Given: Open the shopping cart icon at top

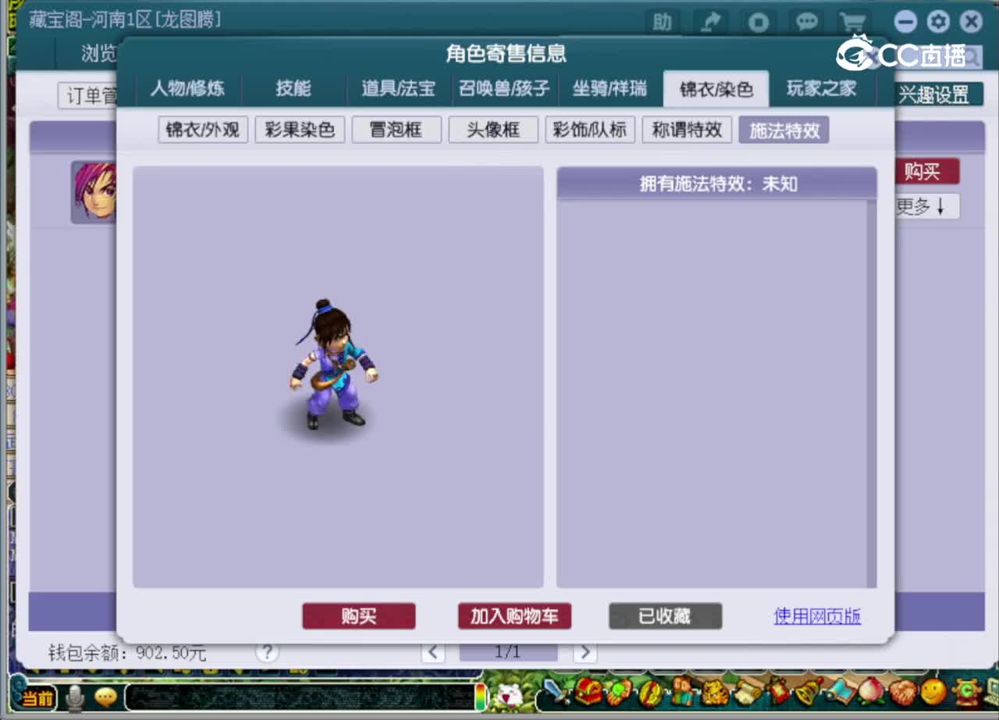Looking at the screenshot, I should (853, 23).
